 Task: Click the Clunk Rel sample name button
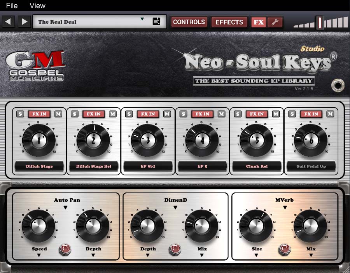pos(257,166)
